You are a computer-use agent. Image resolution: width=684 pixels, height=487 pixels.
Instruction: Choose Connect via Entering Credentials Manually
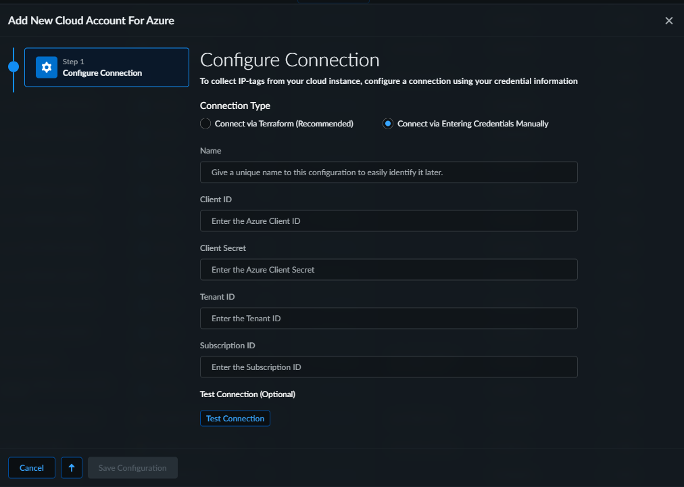click(x=388, y=124)
